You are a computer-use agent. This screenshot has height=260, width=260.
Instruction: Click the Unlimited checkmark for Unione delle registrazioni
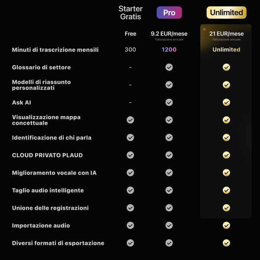click(x=226, y=208)
